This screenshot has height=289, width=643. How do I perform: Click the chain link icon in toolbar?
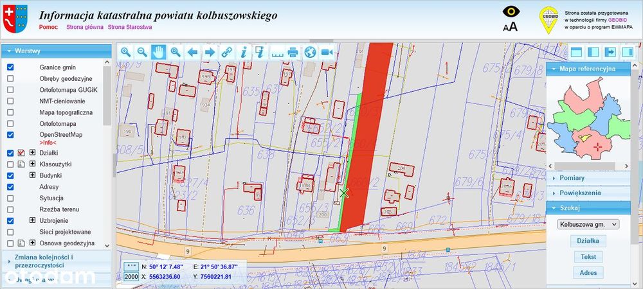[226, 52]
